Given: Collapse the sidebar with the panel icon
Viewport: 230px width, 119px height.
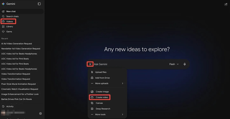Looking at the screenshot, I should point(39,4).
